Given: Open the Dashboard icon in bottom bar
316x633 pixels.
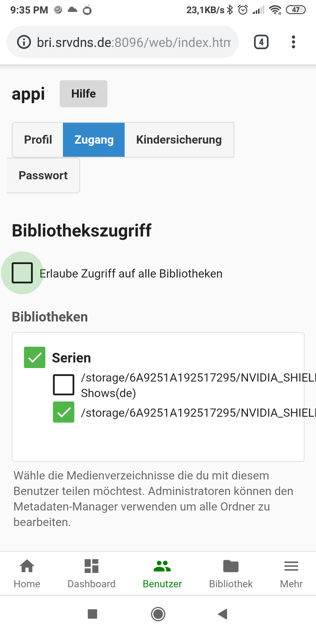Looking at the screenshot, I should click(x=91, y=566).
